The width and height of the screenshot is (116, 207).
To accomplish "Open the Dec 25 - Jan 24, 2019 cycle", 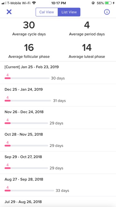I will pos(58,95).
